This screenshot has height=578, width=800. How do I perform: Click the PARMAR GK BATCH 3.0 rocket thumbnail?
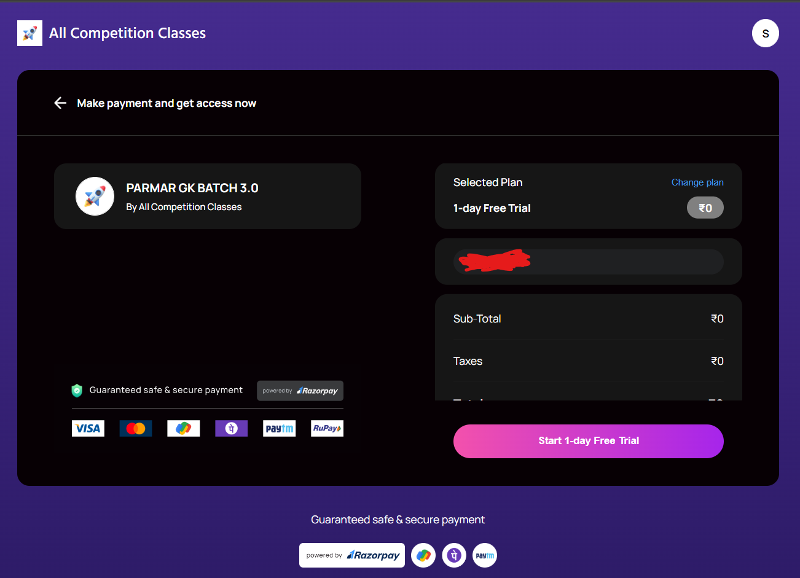pos(95,196)
